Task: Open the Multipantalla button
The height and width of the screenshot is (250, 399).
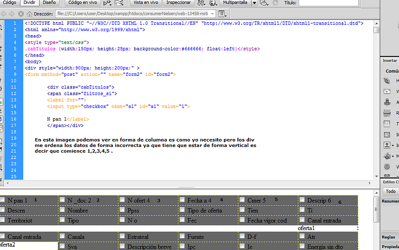Action: click(235, 2)
